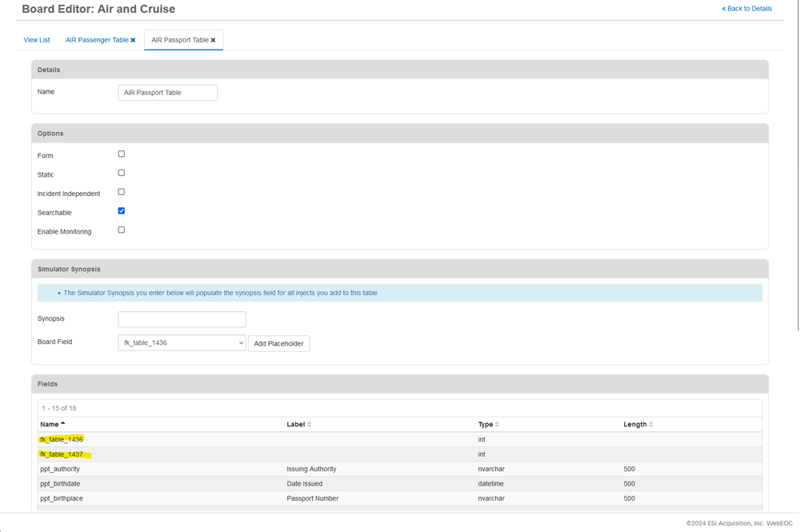The image size is (800, 532).
Task: Sort fields by the Type column arrows
Action: pos(497,424)
